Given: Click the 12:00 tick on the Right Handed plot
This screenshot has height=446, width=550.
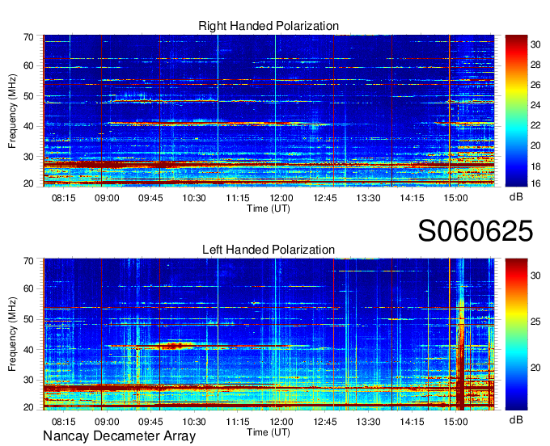Looking at the screenshot, I should coord(281,198).
